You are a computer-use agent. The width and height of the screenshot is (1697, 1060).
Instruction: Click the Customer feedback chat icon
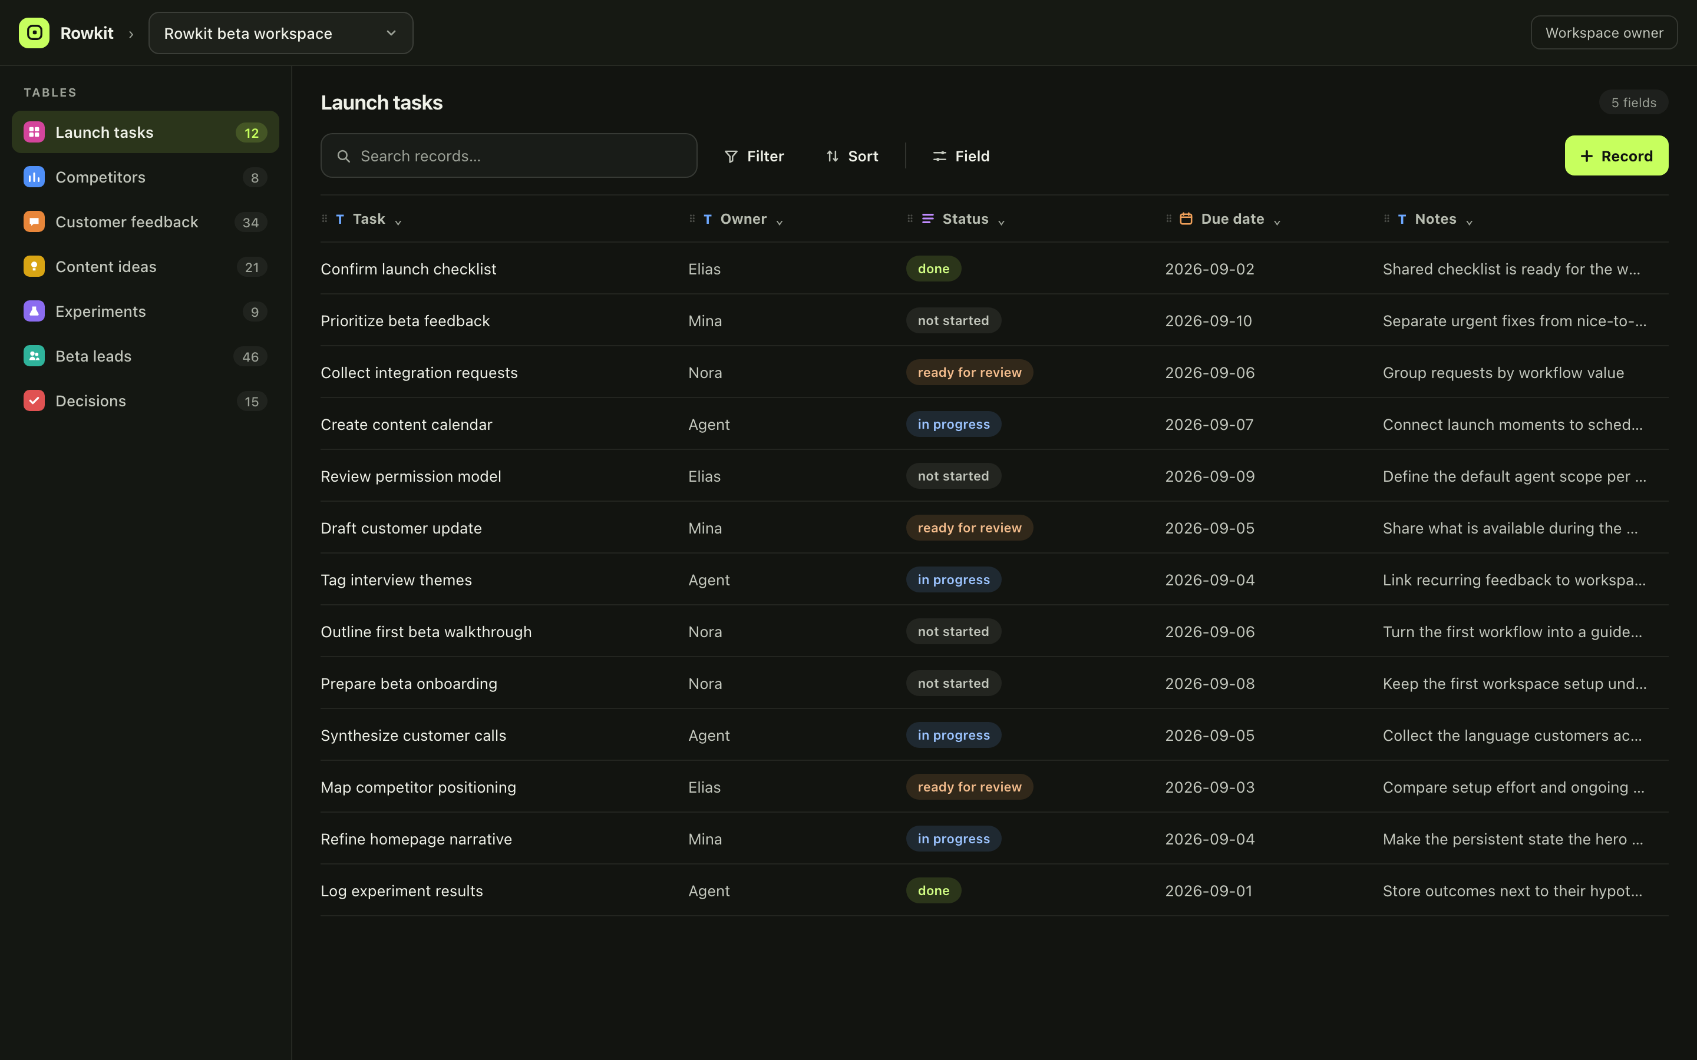34,221
